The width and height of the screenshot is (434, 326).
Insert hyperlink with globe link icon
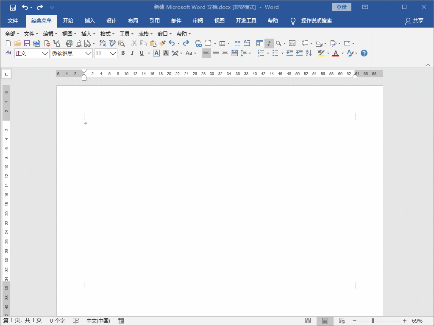click(198, 43)
